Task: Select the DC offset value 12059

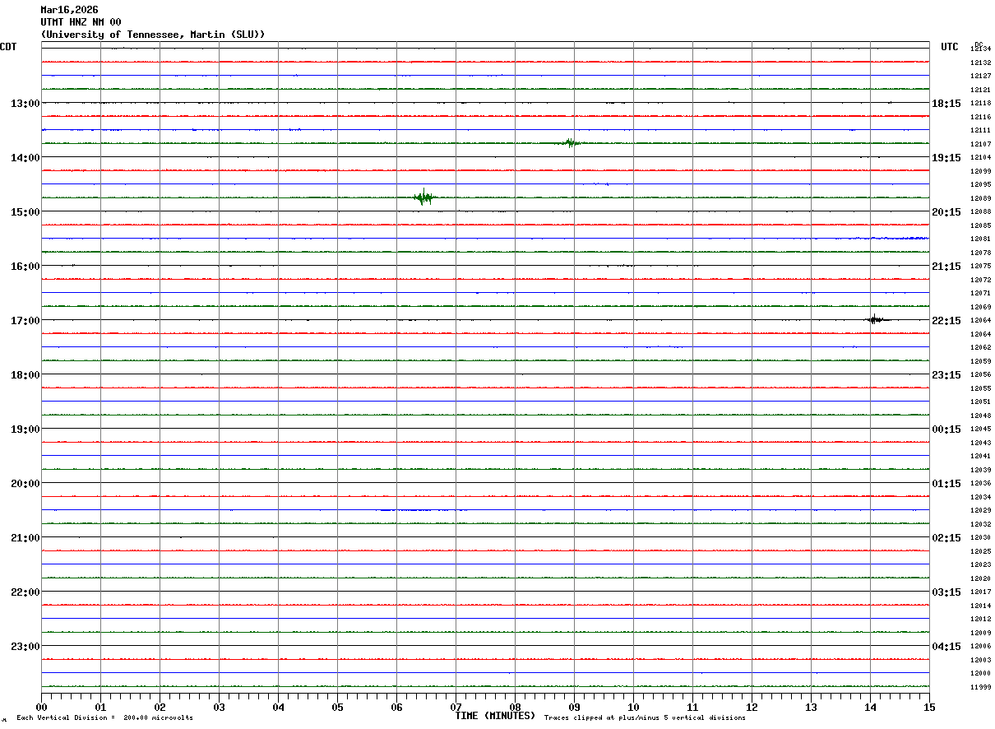Action: (x=980, y=361)
